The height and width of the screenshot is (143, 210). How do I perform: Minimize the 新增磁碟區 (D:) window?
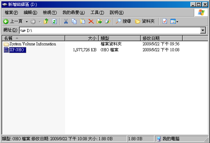click(x=193, y=5)
